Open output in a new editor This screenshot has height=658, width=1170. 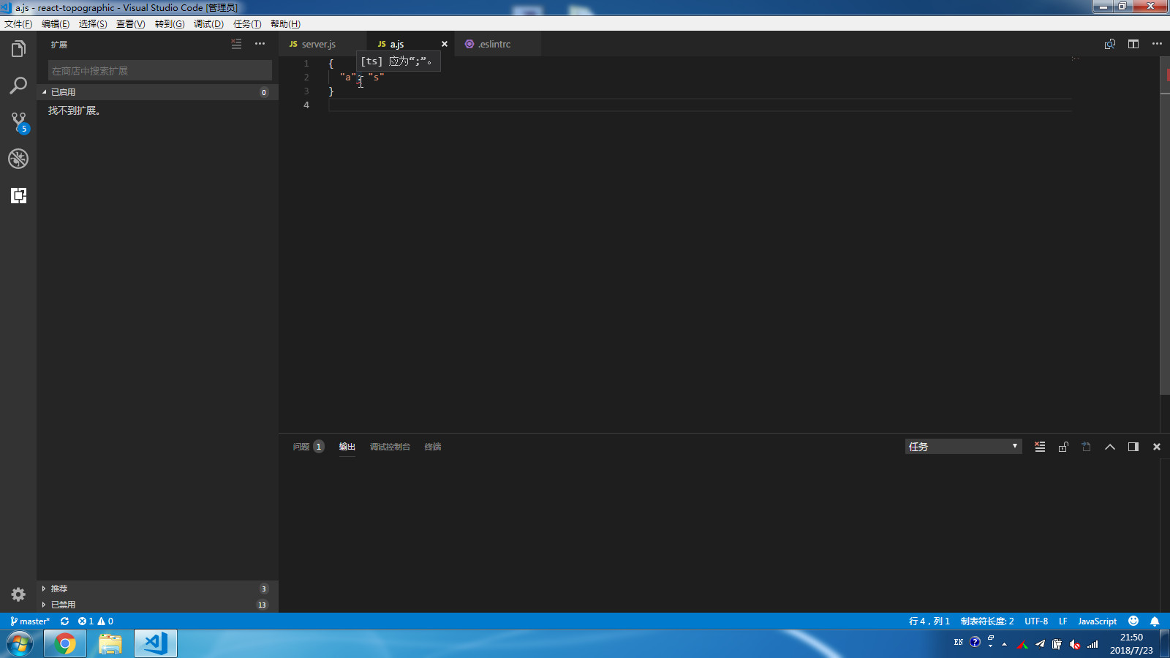[1085, 446]
